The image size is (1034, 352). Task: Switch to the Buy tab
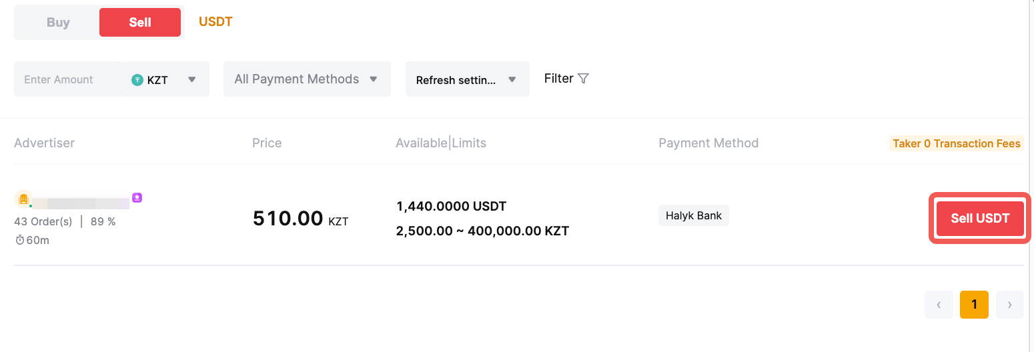(58, 22)
